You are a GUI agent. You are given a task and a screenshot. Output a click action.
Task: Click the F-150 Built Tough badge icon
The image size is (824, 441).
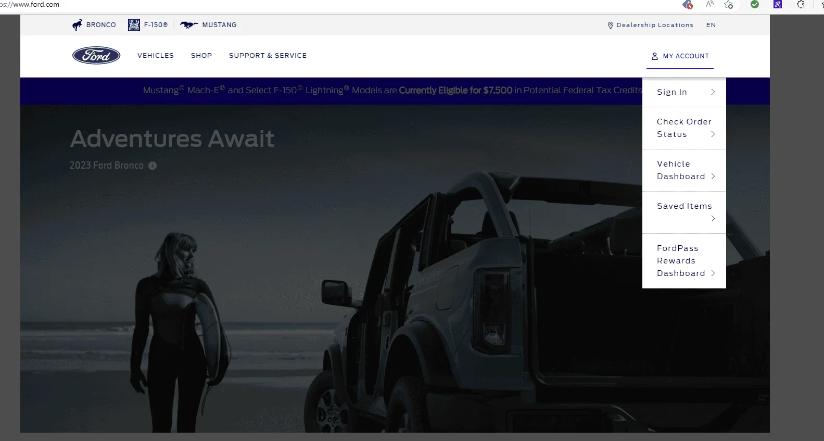tap(134, 25)
